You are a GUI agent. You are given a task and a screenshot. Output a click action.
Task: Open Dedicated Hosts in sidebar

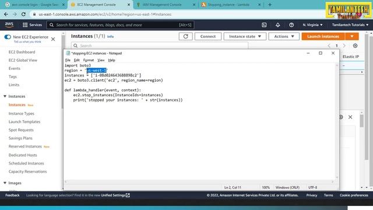(23, 155)
